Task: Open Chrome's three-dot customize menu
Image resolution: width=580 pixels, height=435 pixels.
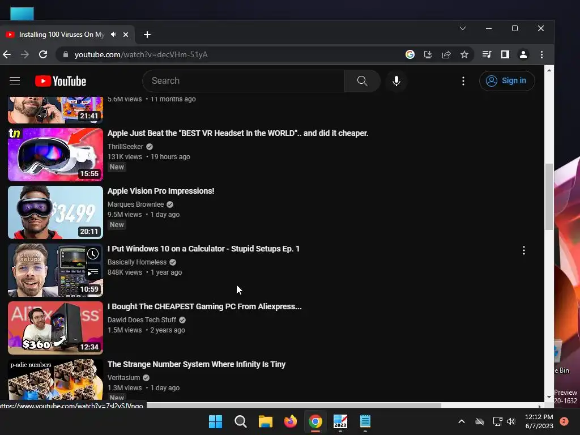Action: [541, 54]
